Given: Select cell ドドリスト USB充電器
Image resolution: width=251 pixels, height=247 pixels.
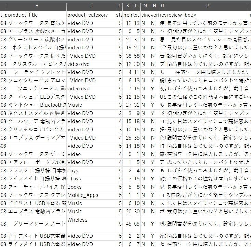Looking at the screenshot, I should point(37,203).
